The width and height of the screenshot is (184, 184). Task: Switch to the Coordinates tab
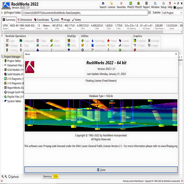[42, 20]
